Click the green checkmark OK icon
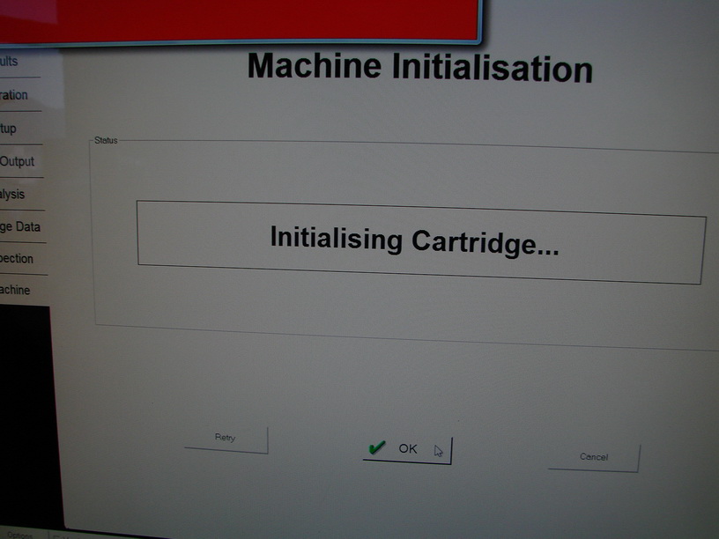This screenshot has width=719, height=539. coord(377,447)
